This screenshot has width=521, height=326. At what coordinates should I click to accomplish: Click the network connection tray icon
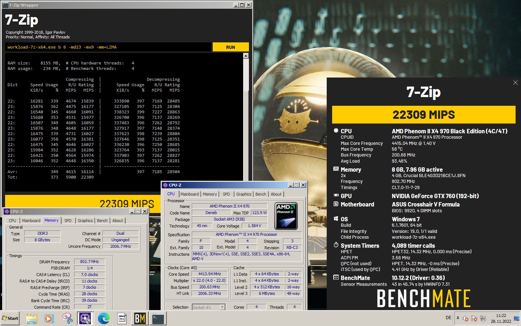483,318
